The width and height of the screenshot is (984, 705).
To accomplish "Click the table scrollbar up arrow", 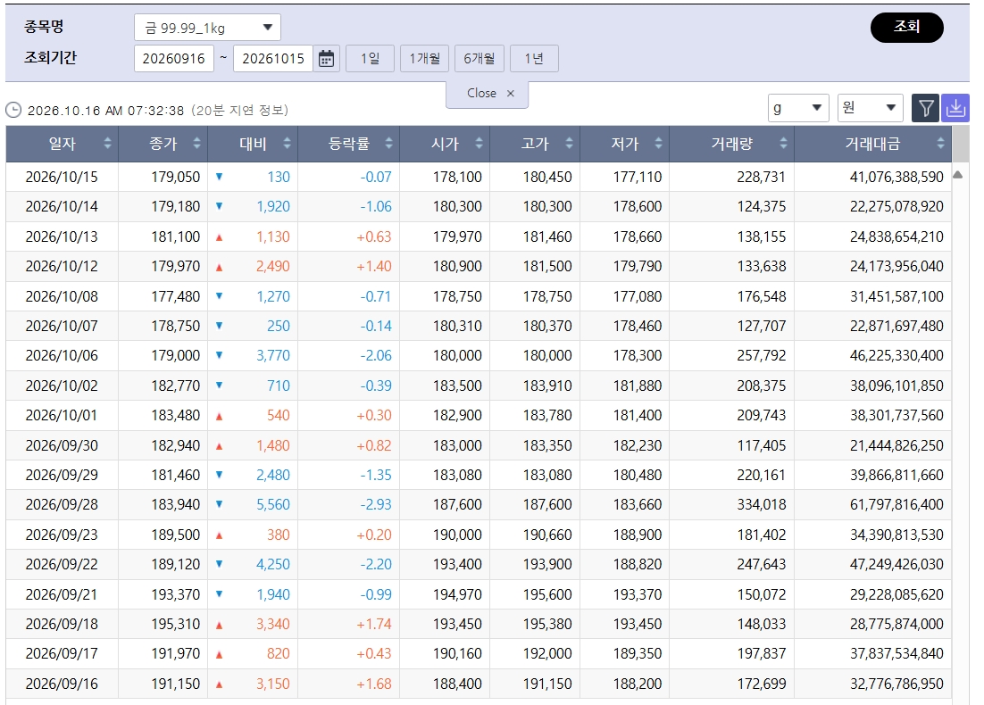I will (957, 175).
